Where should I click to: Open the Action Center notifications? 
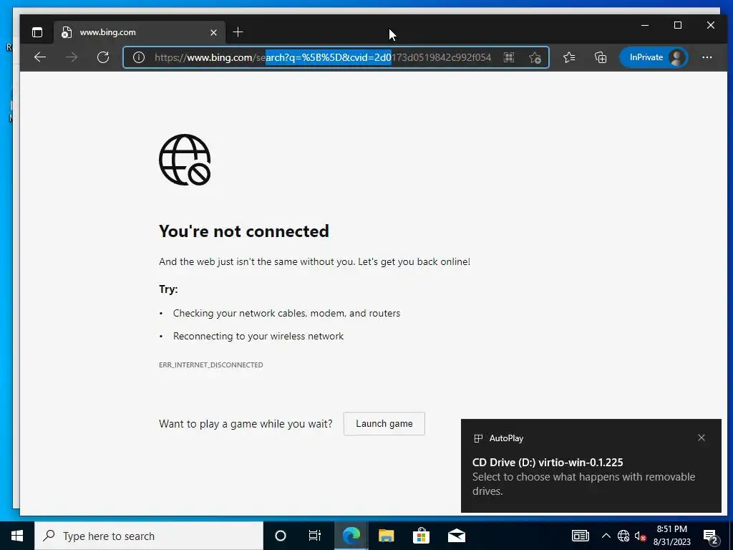[710, 536]
